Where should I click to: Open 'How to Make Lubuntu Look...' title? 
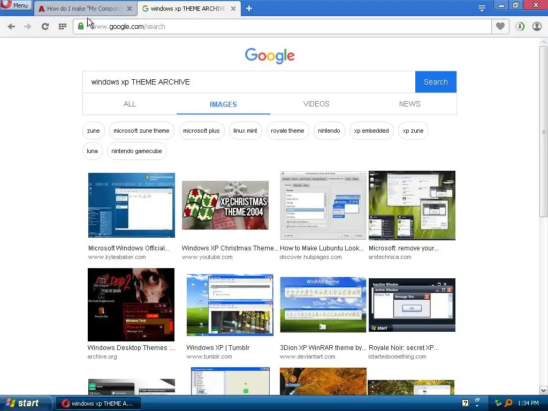(322, 248)
